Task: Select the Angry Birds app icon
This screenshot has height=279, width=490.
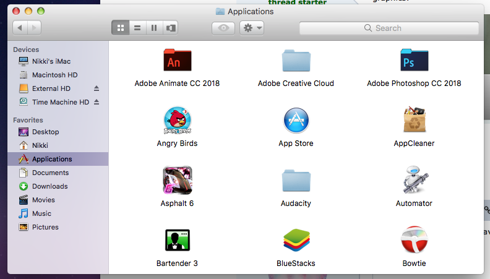Action: (178, 120)
